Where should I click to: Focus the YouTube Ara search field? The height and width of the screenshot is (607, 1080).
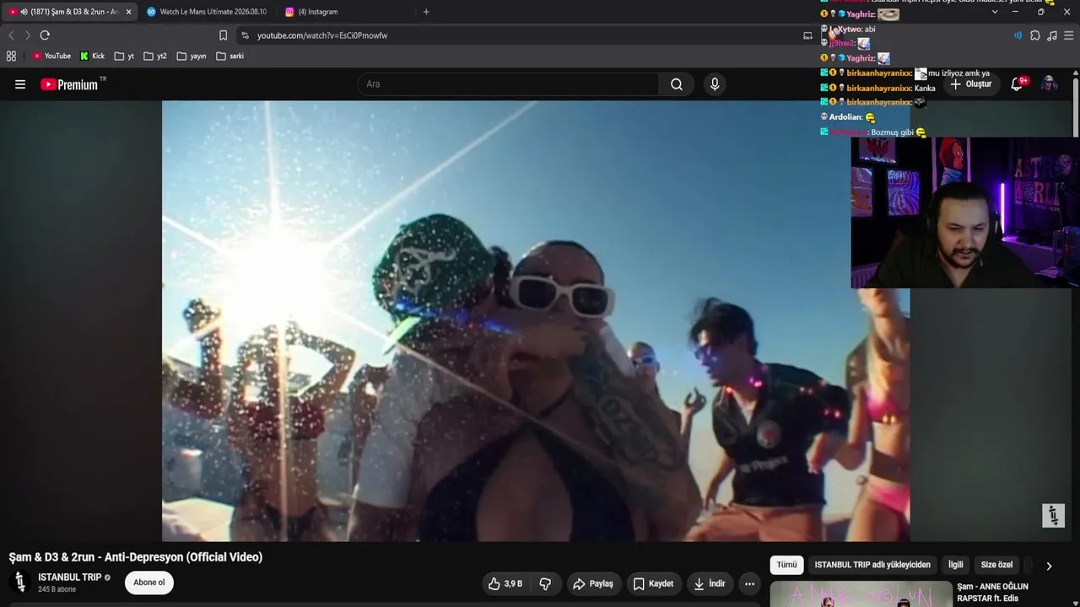pyautogui.click(x=508, y=84)
